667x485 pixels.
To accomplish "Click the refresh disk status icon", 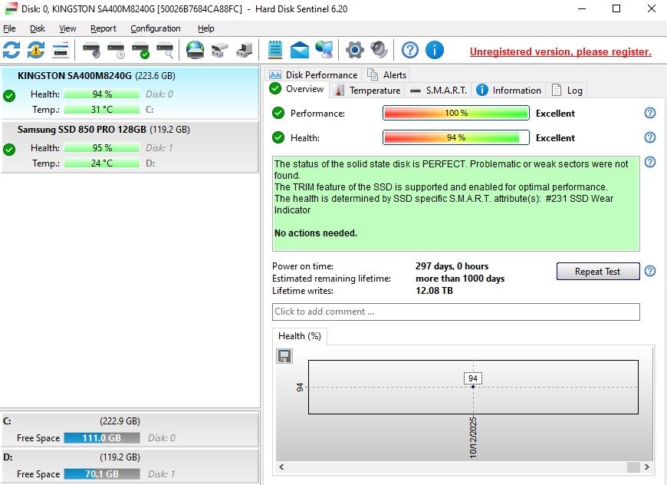I will (11, 50).
